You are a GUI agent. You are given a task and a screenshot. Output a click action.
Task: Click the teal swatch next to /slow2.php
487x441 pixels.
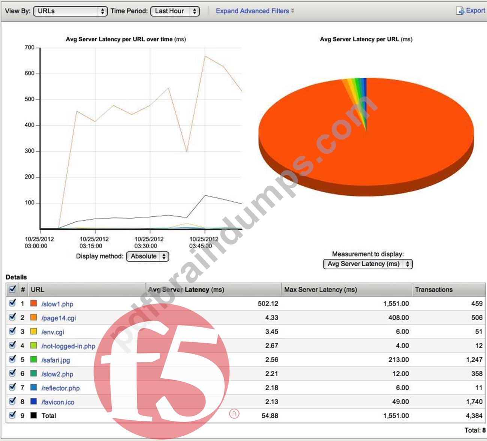[x=33, y=373]
